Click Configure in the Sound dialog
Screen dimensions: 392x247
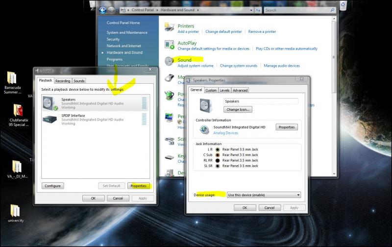53,186
